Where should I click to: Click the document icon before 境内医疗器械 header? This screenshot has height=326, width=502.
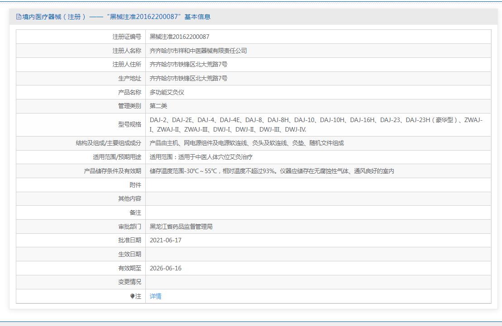[x=19, y=17]
